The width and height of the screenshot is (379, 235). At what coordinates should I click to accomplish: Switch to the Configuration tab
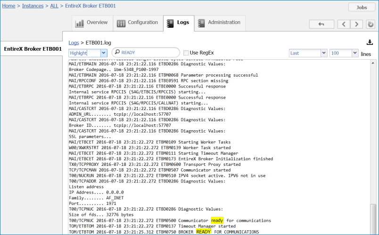pos(138,23)
